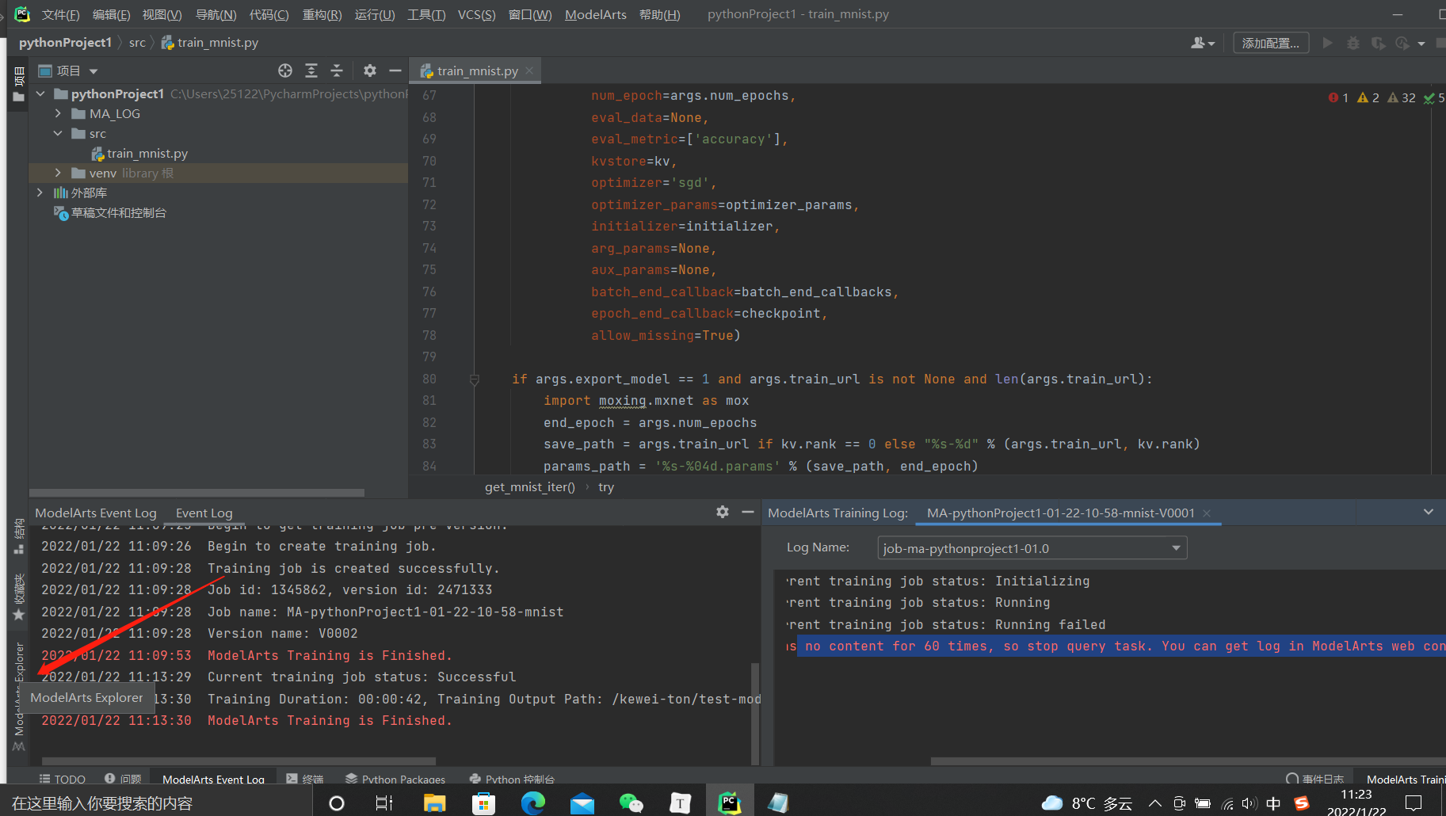The width and height of the screenshot is (1446, 816).
Task: Click the weak warning count 32 indicator
Action: (x=1401, y=97)
